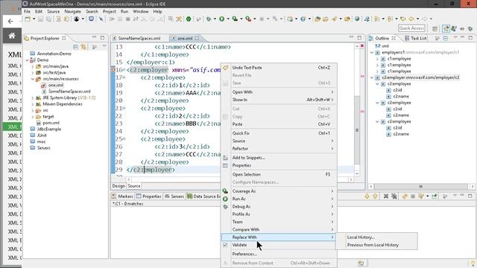Image resolution: width=477 pixels, height=268 pixels.
Task: Click the New file wizard toolbar icon
Action: [x=28, y=19]
